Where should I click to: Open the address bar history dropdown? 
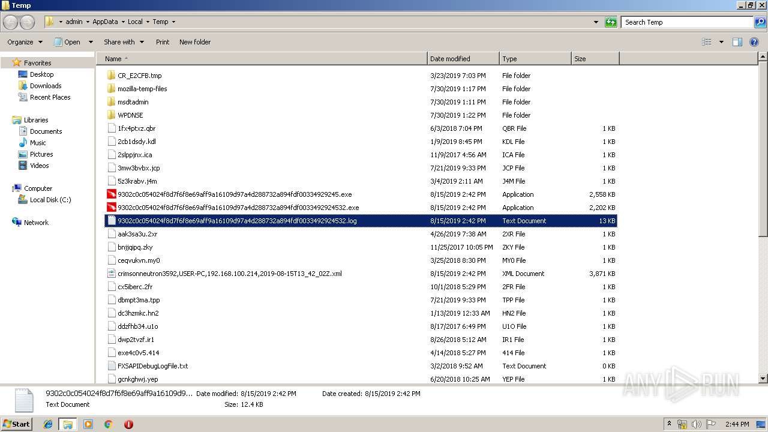point(596,22)
